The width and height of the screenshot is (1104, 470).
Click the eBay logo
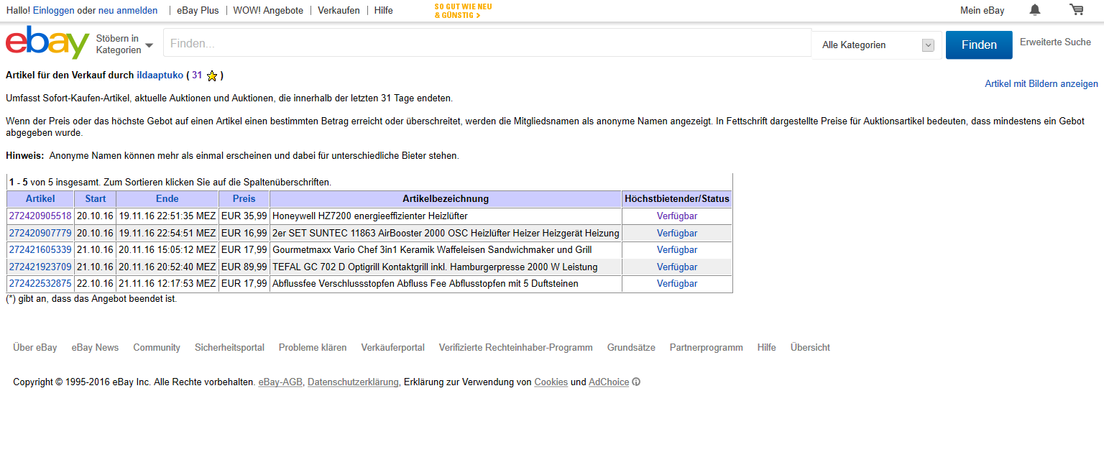pyautogui.click(x=47, y=43)
